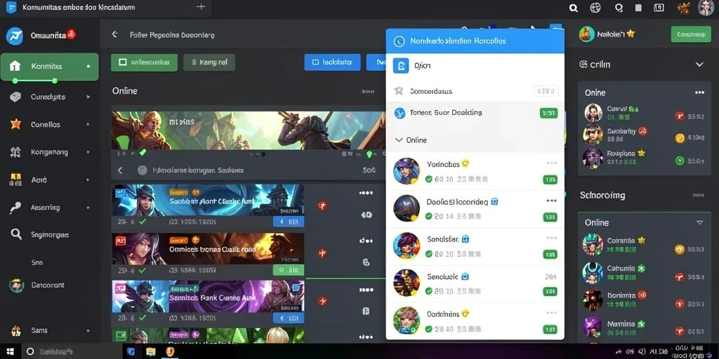Click the green button at the top right
This screenshot has width=719, height=359.
pyautogui.click(x=691, y=34)
